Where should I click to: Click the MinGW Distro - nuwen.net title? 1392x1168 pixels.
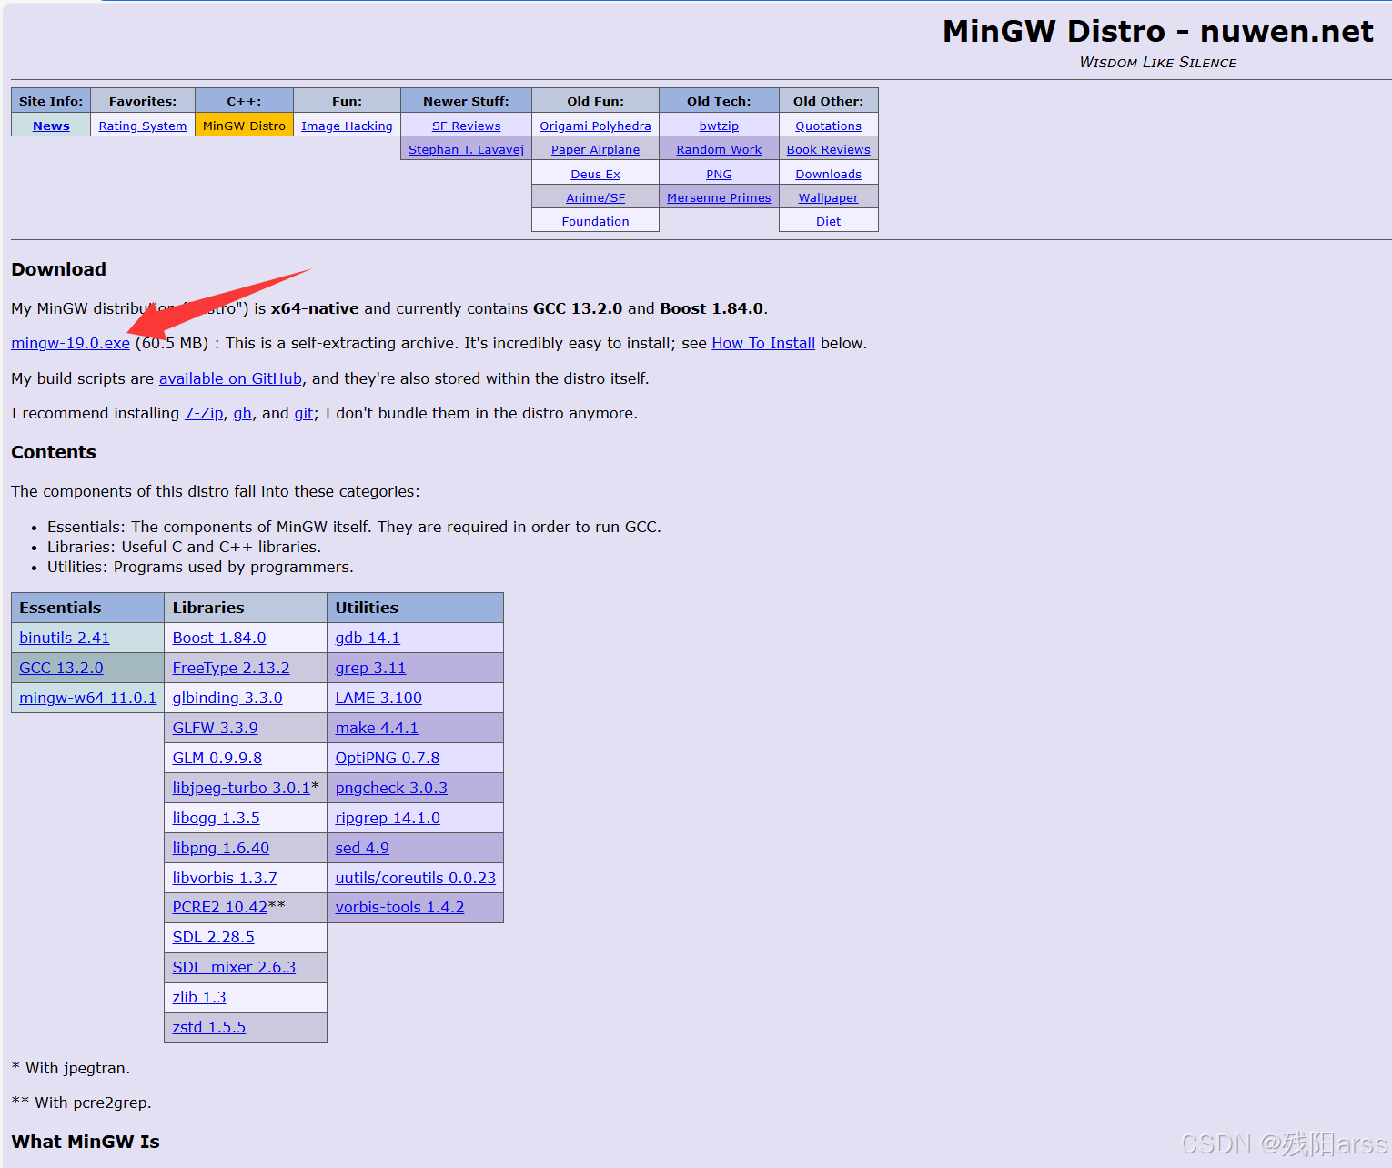(1157, 31)
